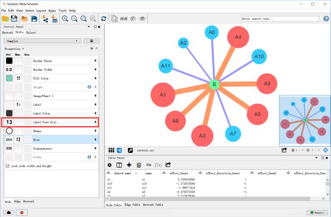Switch to the Edge style tab
The image size is (331, 217).
[x=17, y=201]
